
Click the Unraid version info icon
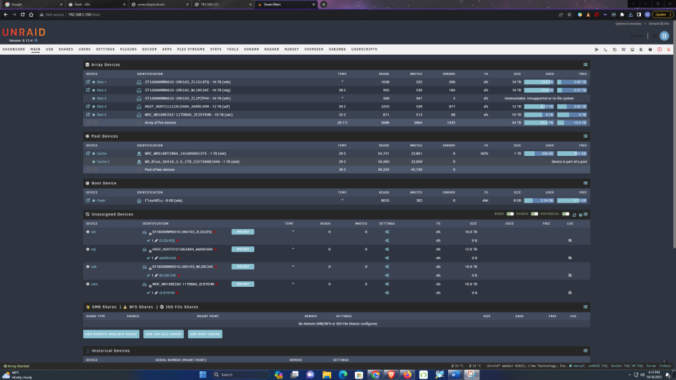coord(36,40)
